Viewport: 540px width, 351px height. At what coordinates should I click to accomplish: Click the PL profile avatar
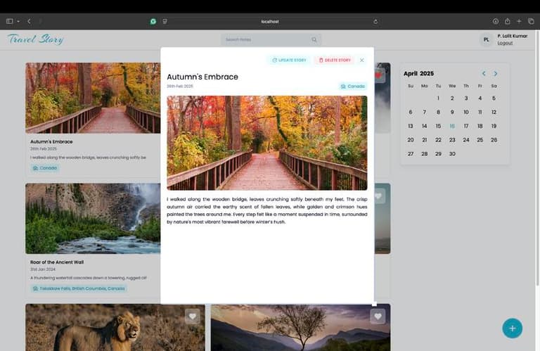pyautogui.click(x=487, y=39)
